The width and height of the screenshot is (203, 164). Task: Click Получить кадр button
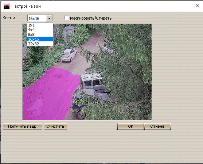[23, 126]
